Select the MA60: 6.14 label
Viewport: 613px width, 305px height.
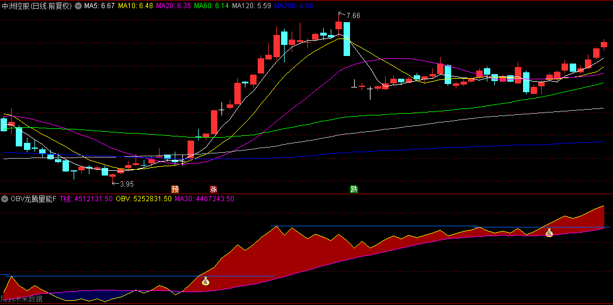[x=212, y=6]
